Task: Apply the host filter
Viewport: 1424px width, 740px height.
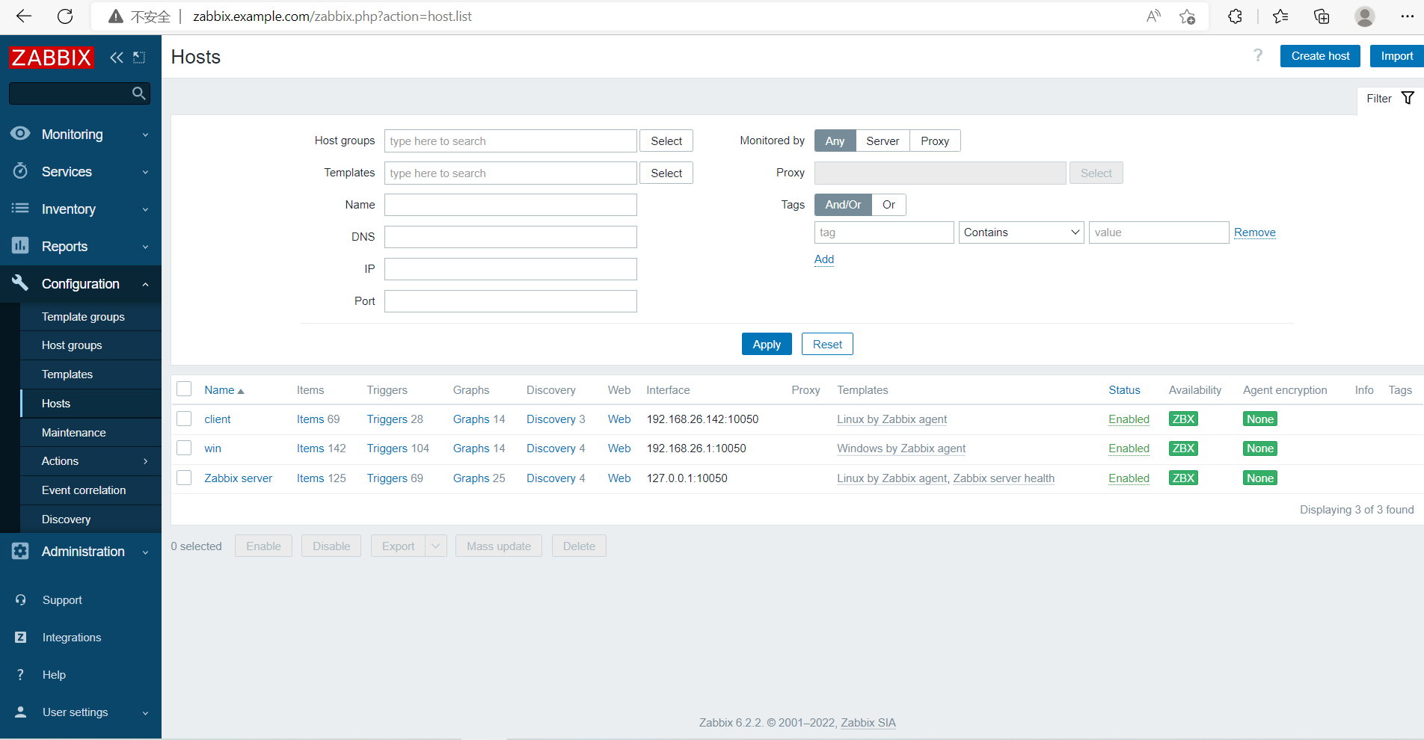Action: pos(767,344)
